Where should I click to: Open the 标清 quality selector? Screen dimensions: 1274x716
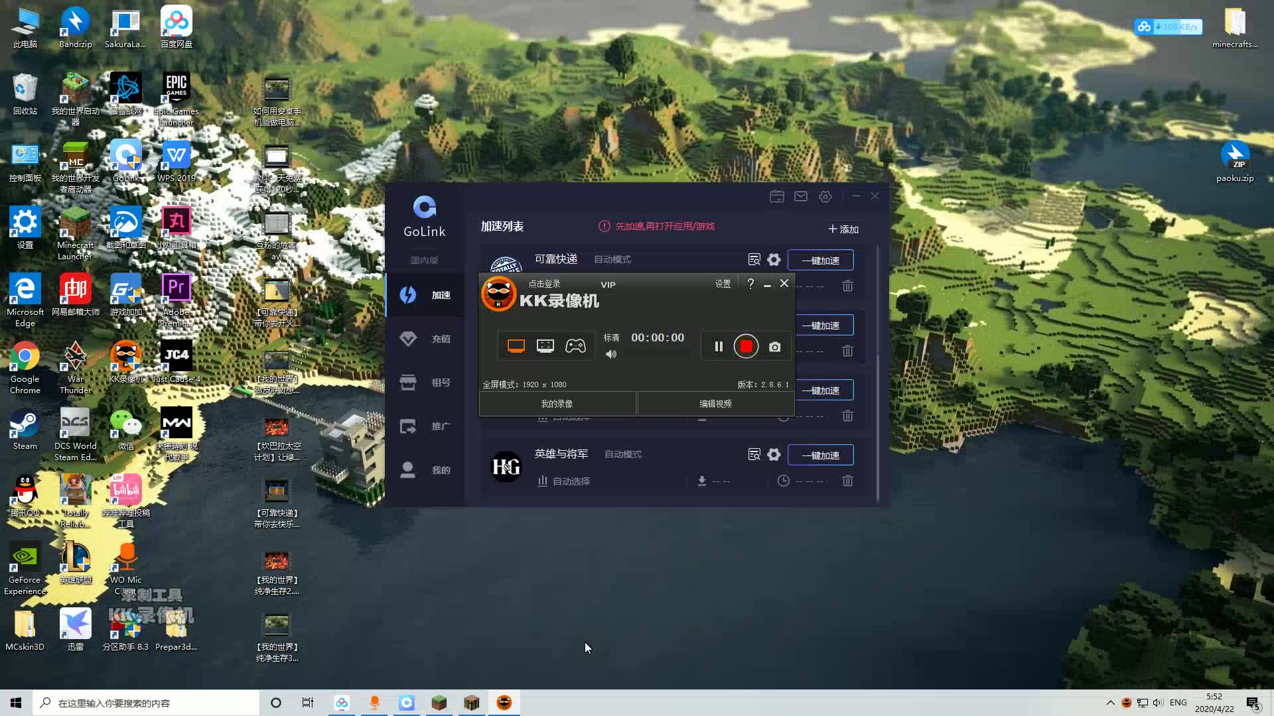(612, 337)
